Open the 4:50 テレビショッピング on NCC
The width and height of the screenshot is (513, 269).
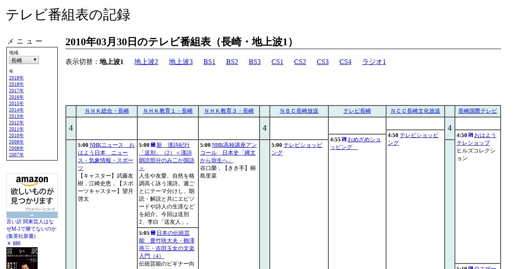click(413, 139)
